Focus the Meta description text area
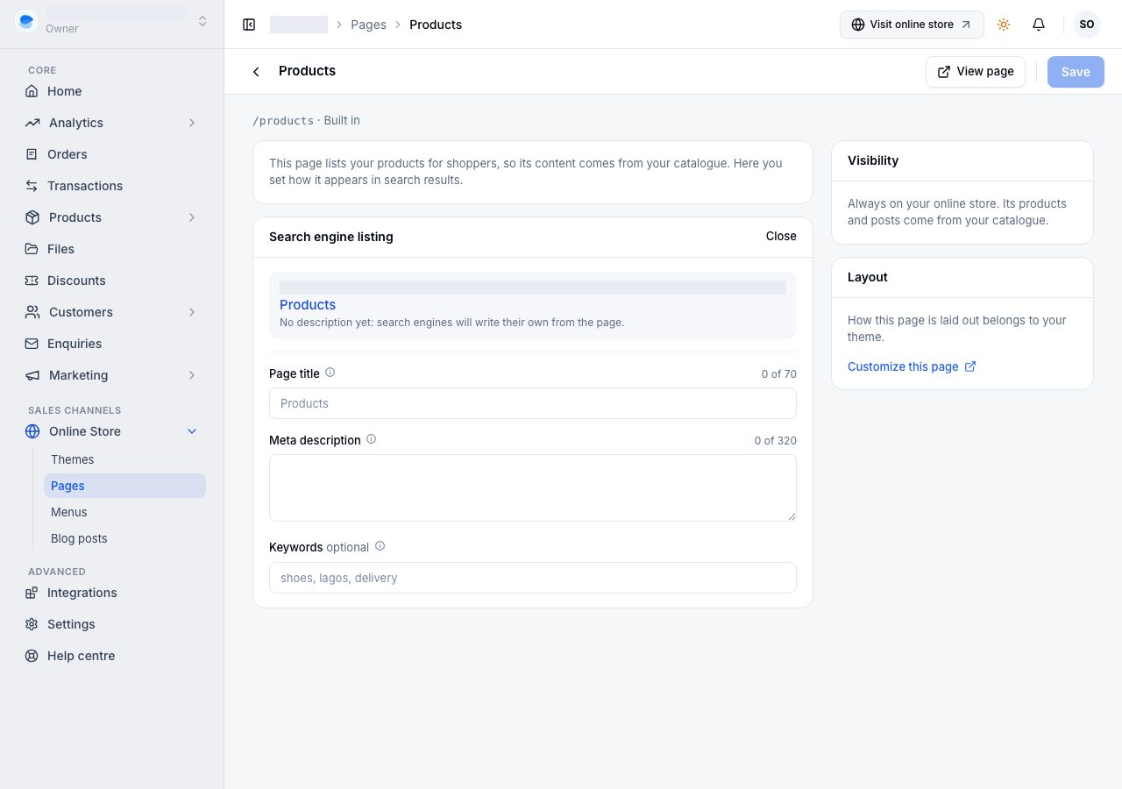This screenshot has width=1122, height=789. click(x=533, y=487)
